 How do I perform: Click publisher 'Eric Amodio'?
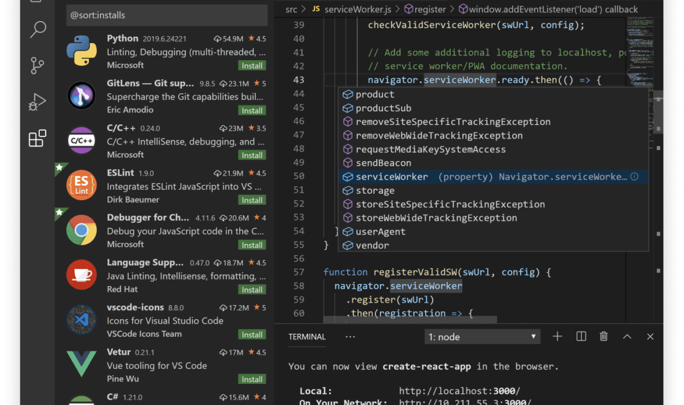(130, 110)
